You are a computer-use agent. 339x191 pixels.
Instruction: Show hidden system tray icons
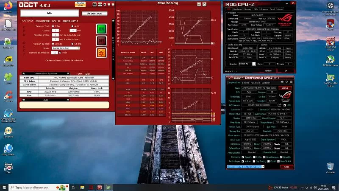click(302, 188)
